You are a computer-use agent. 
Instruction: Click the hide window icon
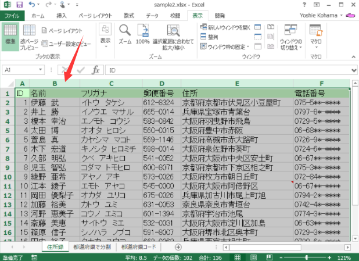[x=258, y=37]
